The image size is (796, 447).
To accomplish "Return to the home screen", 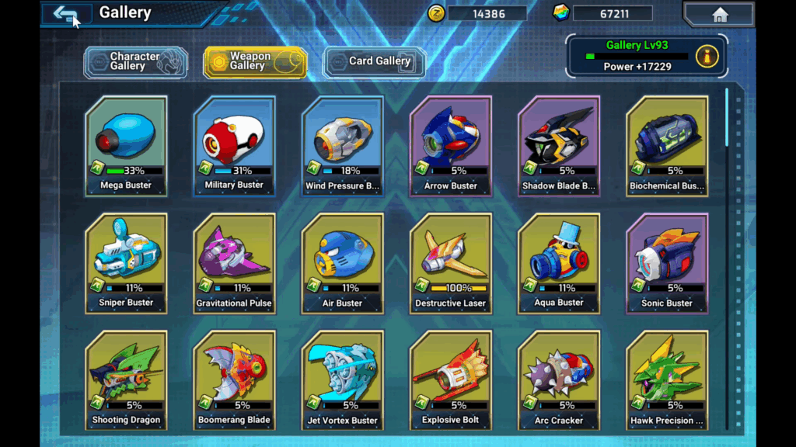I will tap(719, 14).
